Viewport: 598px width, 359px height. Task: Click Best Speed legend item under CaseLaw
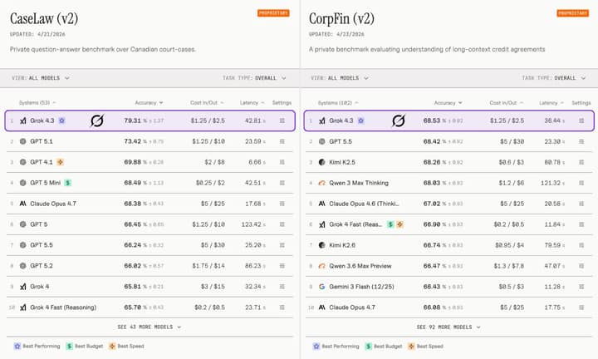pos(126,346)
